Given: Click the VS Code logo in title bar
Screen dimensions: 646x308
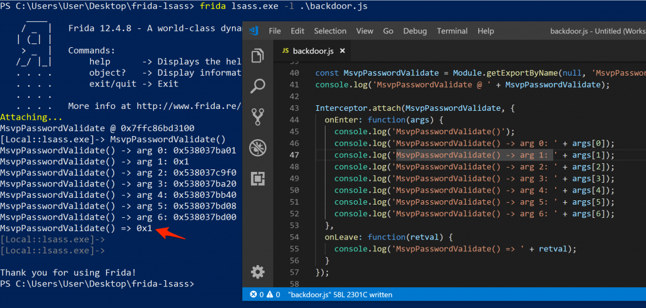Looking at the screenshot, I should pos(254,31).
